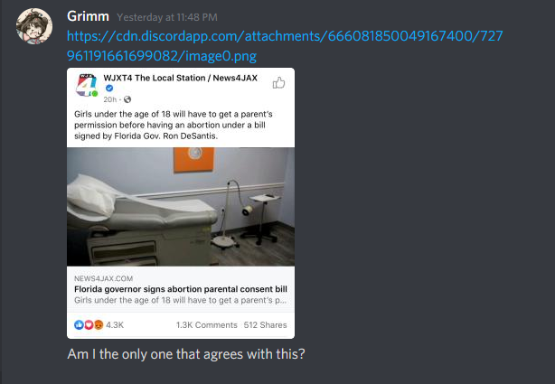This screenshot has width=555, height=384.
Task: Click the blue like reaction emoji
Action: pos(79,325)
